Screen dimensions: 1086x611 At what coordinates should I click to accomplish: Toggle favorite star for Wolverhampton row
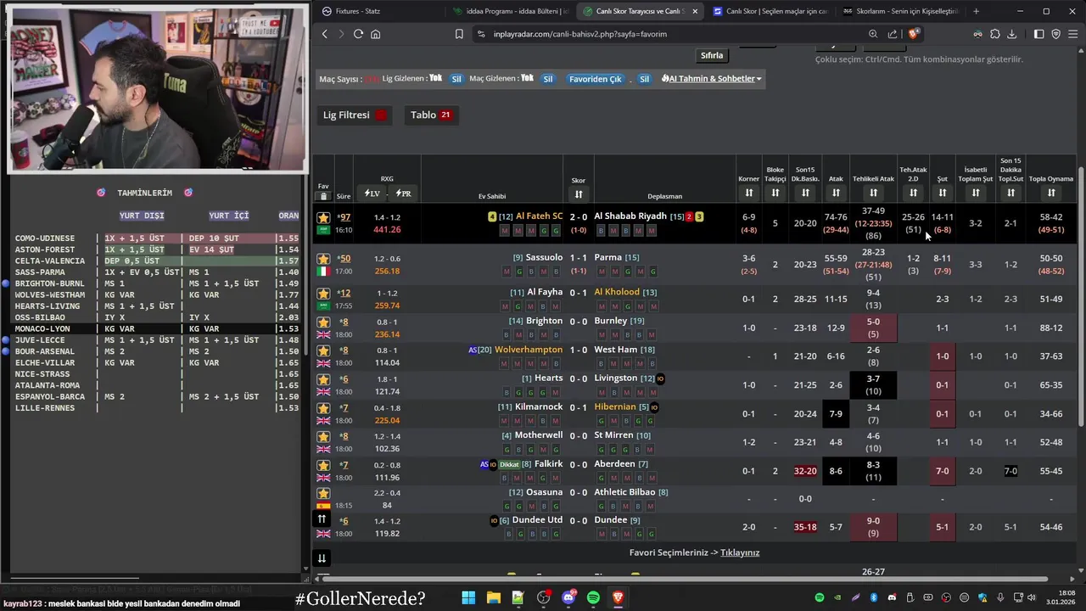click(323, 350)
